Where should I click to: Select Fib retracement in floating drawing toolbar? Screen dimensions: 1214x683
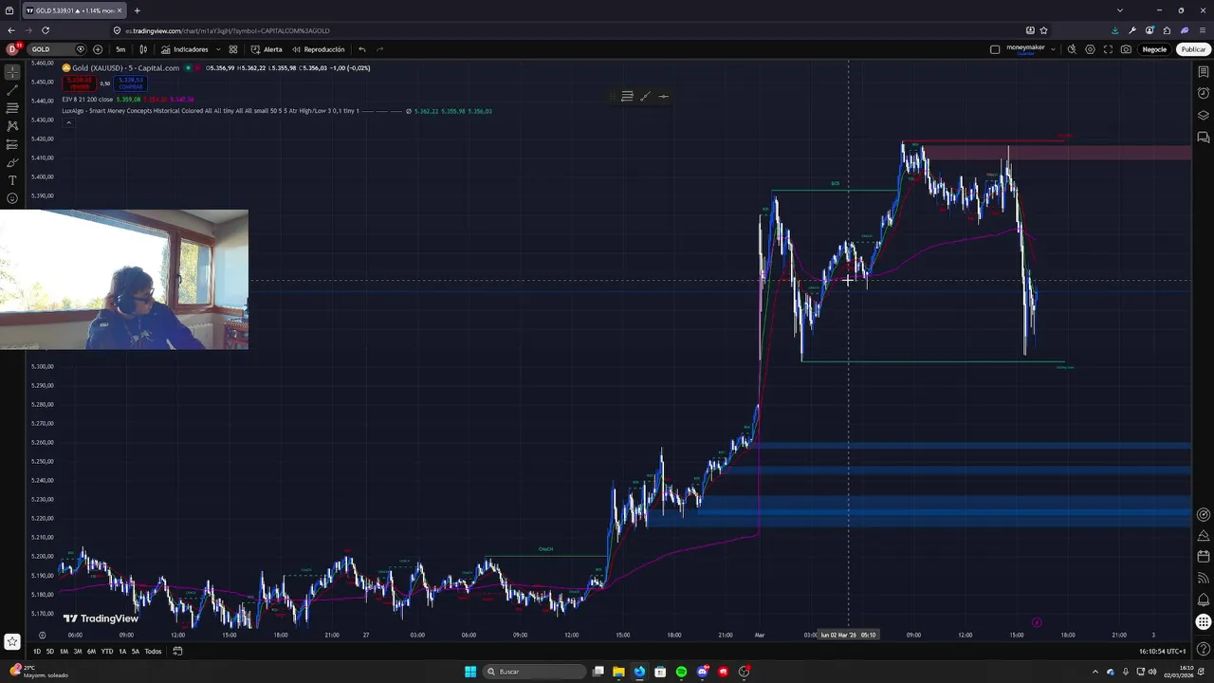627,96
